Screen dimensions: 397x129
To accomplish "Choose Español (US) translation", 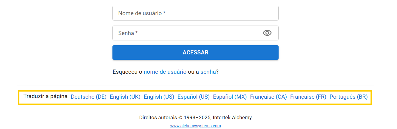I will point(193,97).
